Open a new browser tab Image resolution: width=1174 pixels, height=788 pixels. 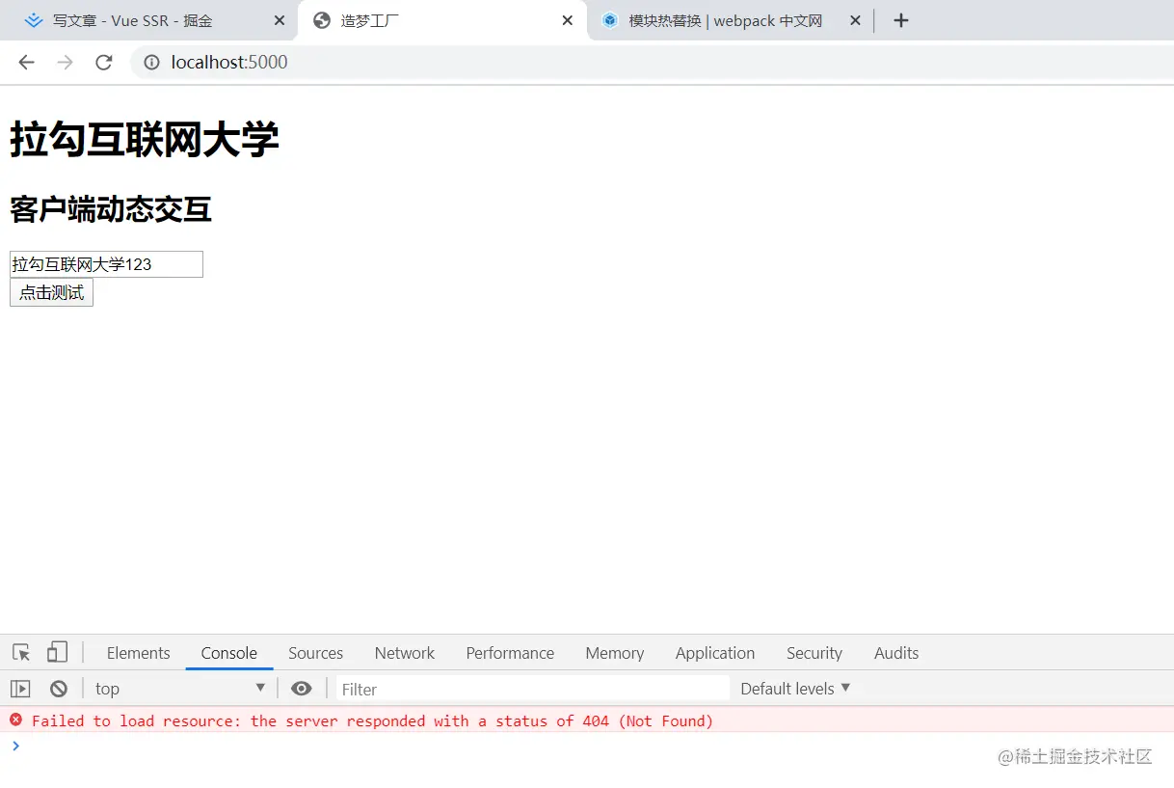(x=901, y=20)
